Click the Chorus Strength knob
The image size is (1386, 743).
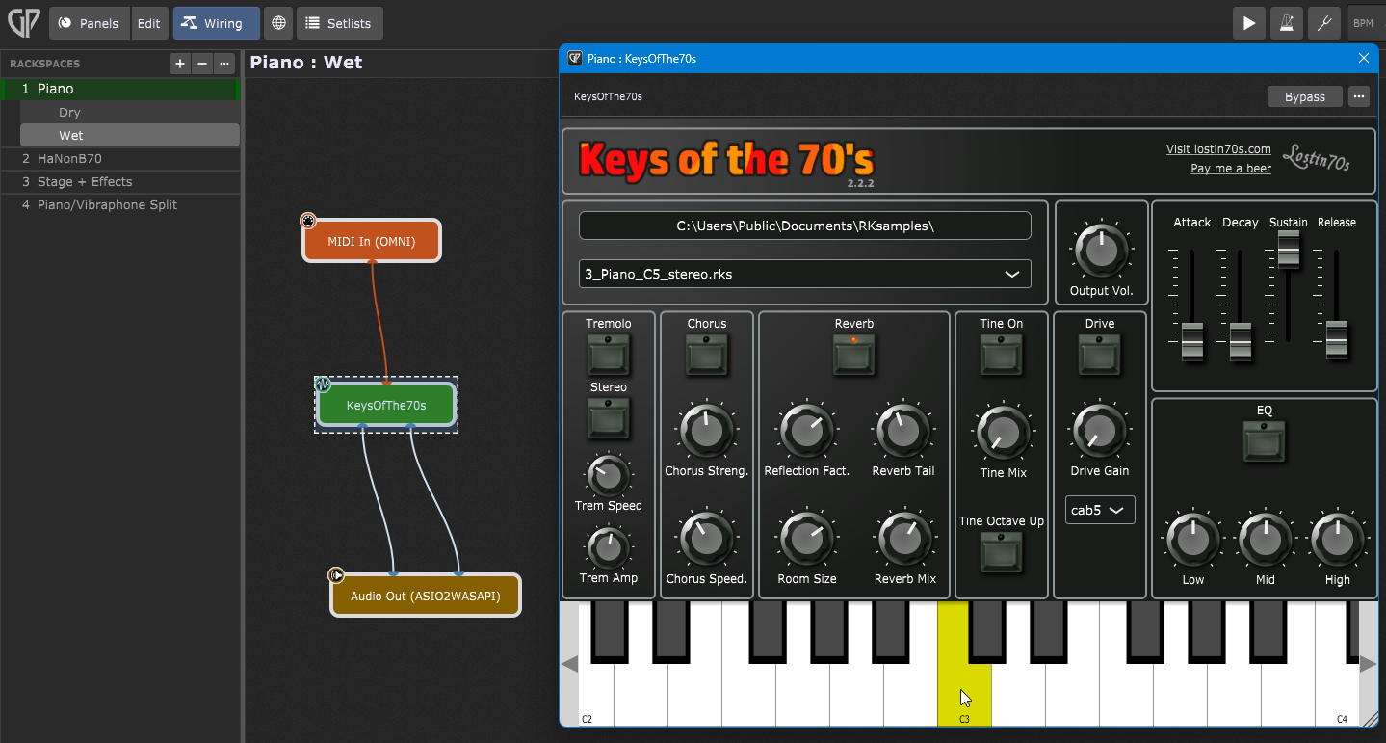click(707, 431)
